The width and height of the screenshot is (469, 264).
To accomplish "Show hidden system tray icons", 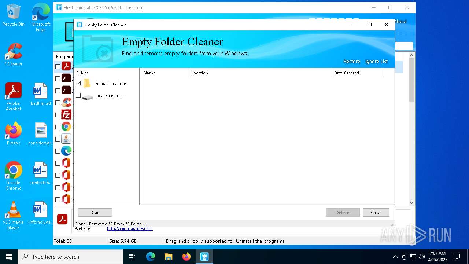I will (x=395, y=257).
